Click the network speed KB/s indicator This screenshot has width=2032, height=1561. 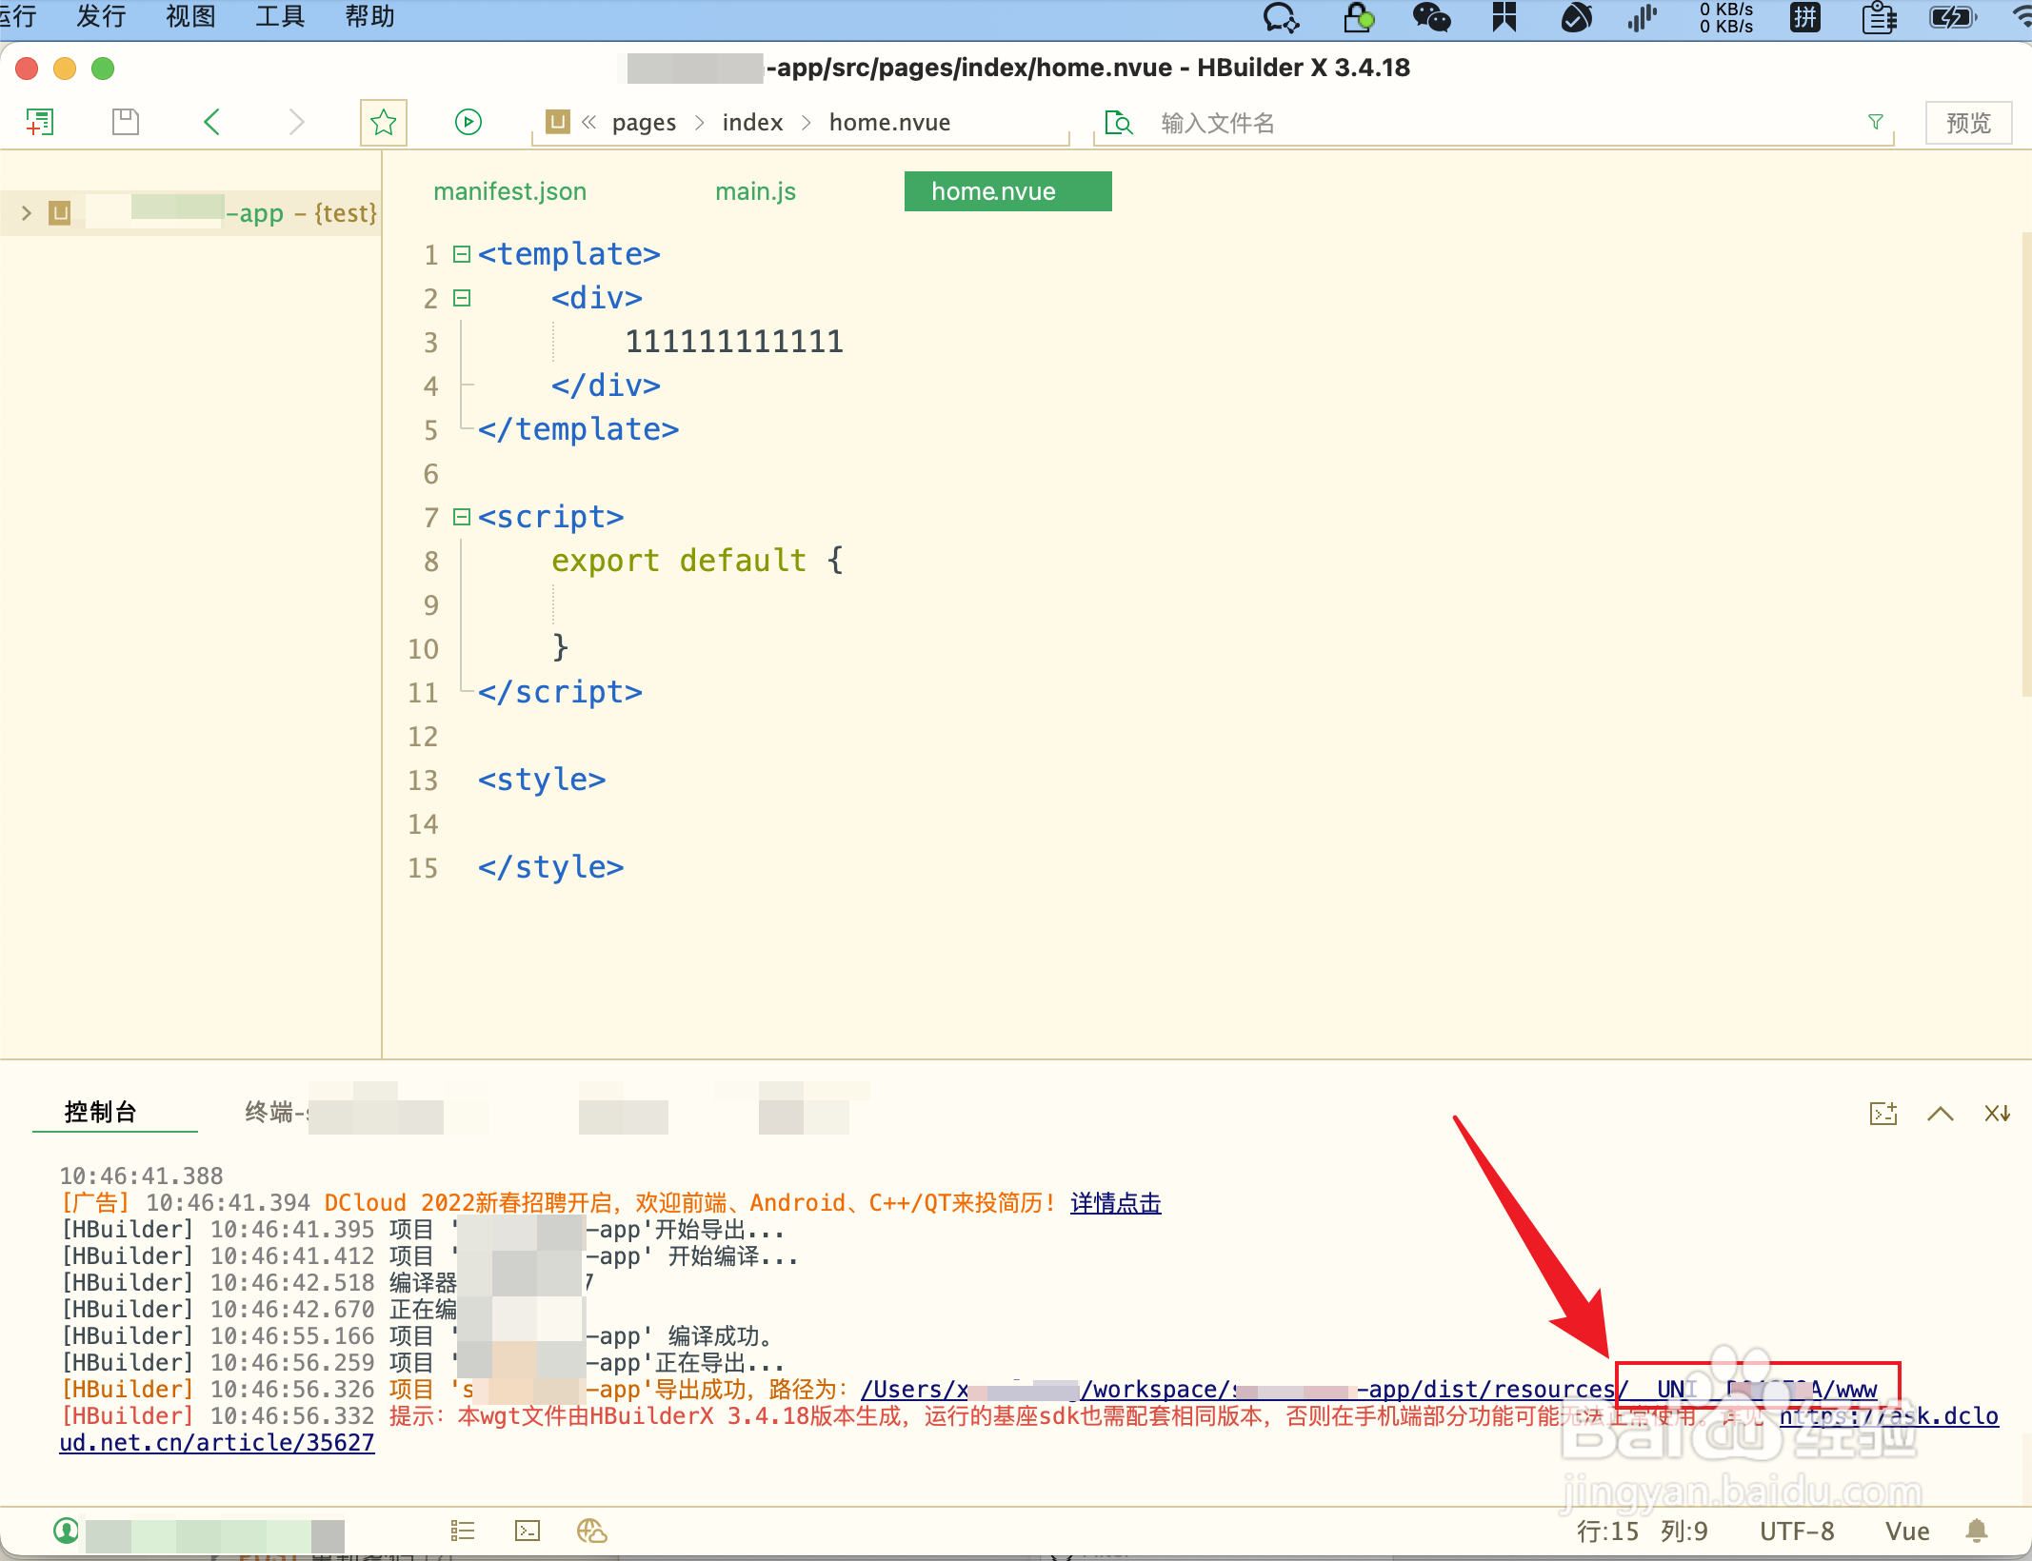(1726, 17)
